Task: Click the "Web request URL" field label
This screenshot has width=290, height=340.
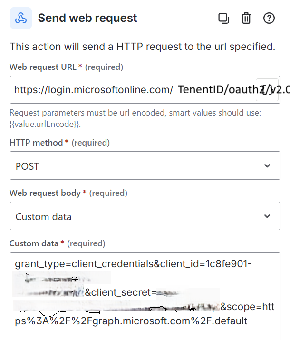Action: pyautogui.click(x=43, y=67)
